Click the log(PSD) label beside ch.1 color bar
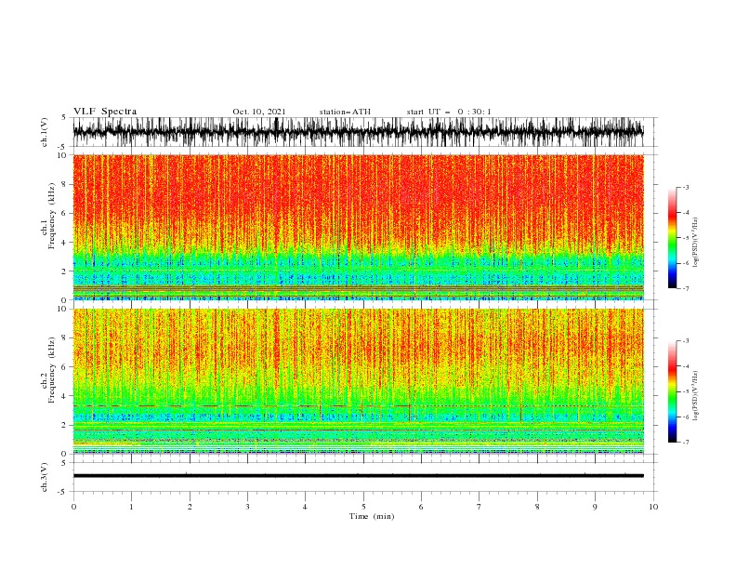The height and width of the screenshot is (569, 736). [696, 243]
